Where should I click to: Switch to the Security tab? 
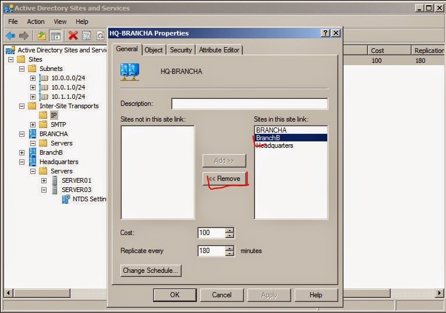point(181,50)
